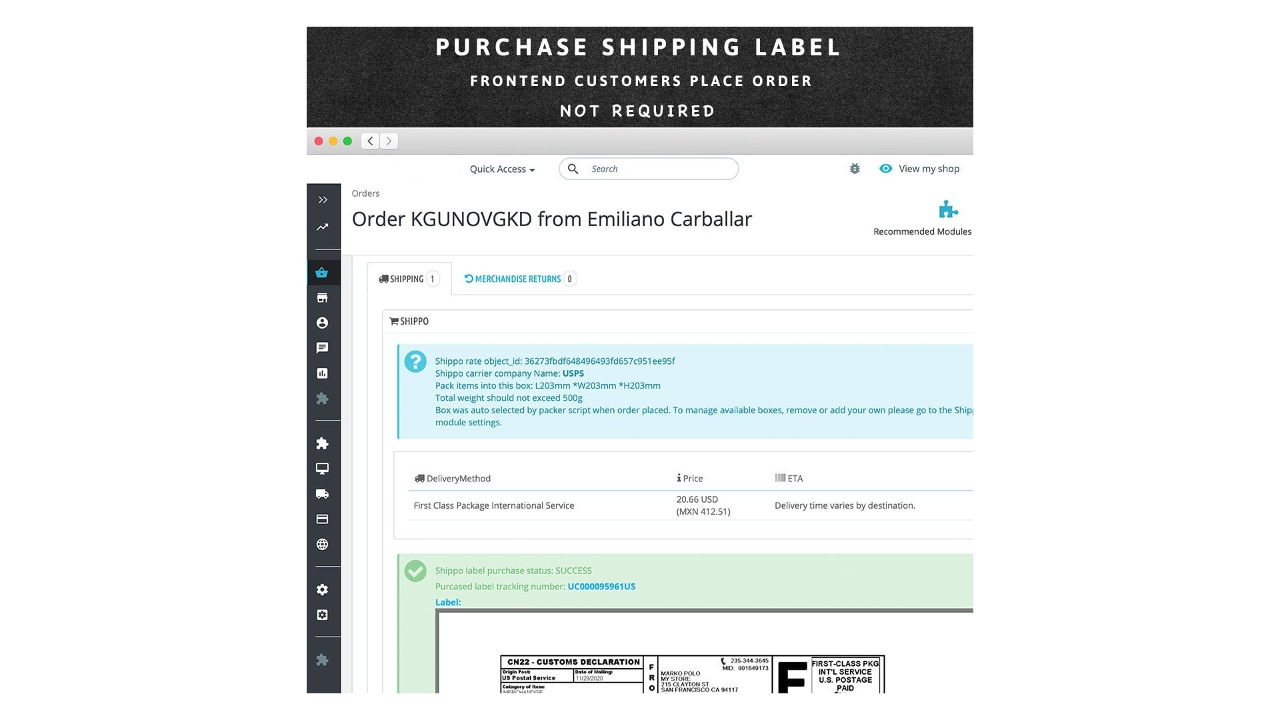Click the View my shop link
This screenshot has width=1280, height=720.
click(919, 169)
